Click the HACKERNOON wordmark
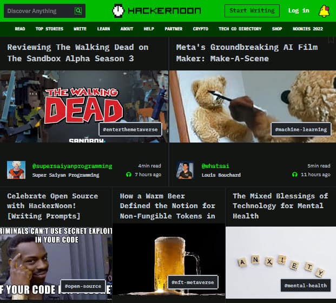This screenshot has width=336, height=303. [164, 10]
